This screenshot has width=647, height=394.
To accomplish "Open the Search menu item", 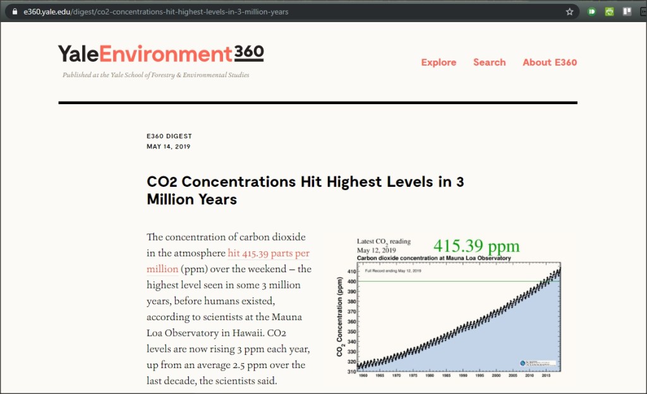I will [489, 62].
